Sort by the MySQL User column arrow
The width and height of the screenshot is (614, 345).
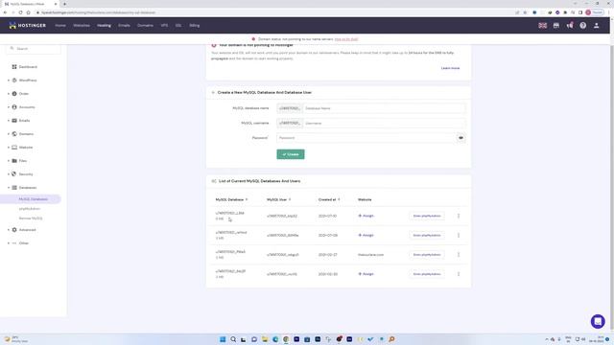pyautogui.click(x=290, y=200)
